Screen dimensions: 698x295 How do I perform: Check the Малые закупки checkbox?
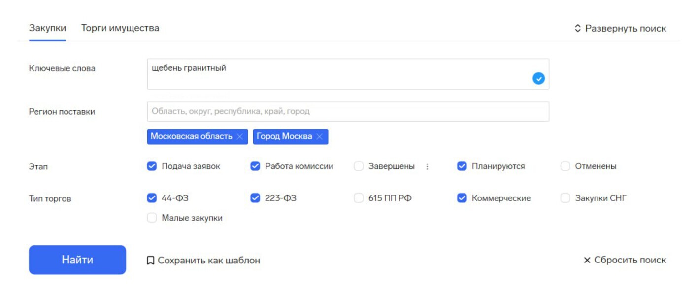tap(152, 218)
